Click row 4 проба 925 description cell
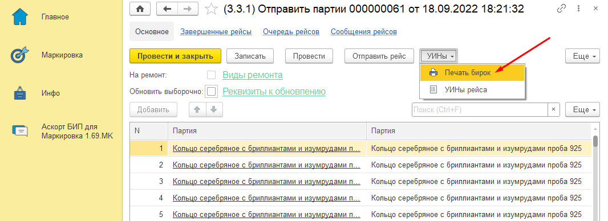The width and height of the screenshot is (608, 221). [x=479, y=198]
